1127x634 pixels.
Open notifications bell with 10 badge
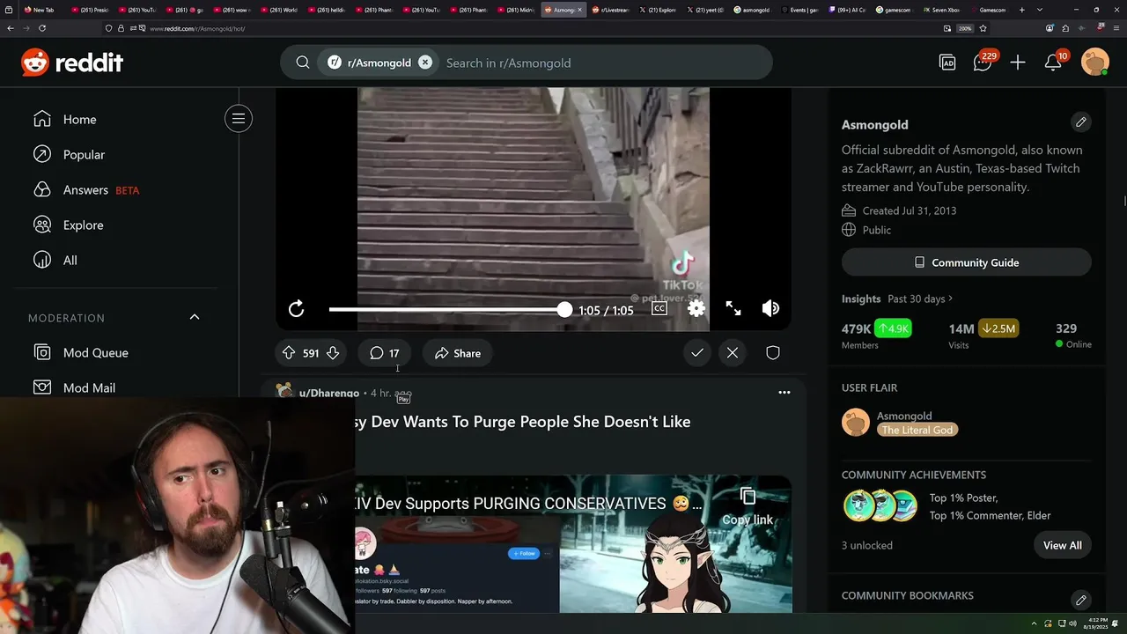coord(1054,62)
